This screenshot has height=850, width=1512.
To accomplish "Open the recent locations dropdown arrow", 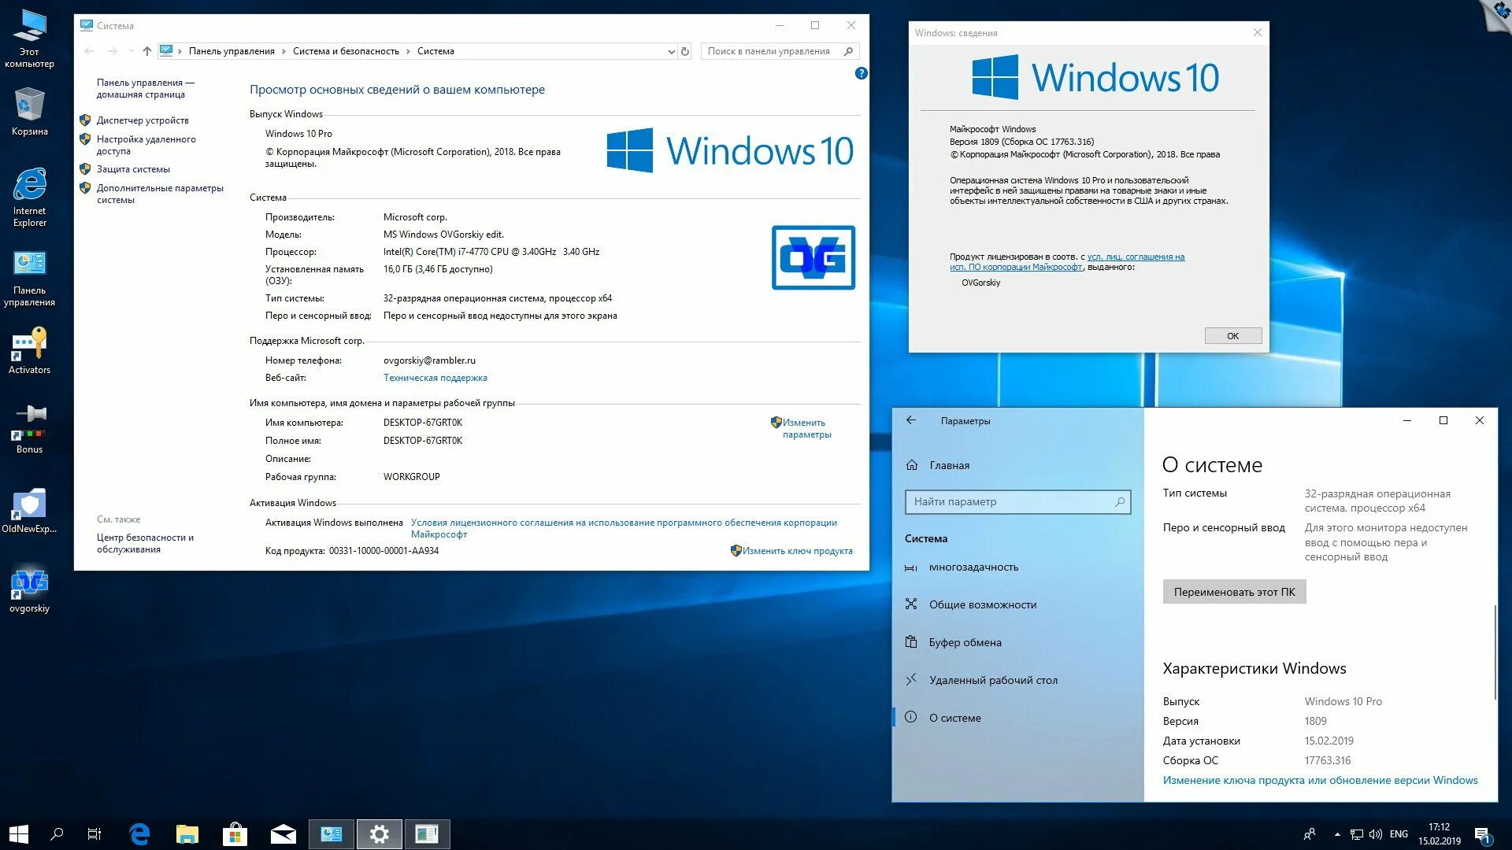I will [131, 51].
